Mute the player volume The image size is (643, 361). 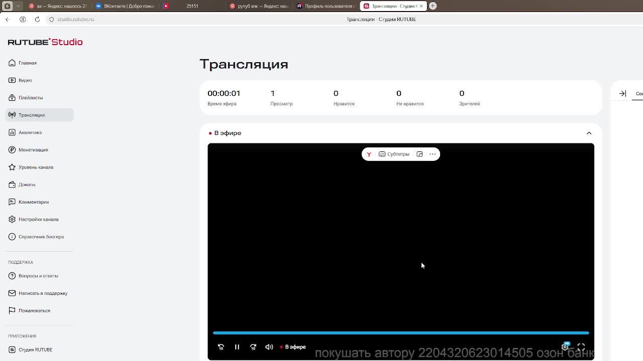pos(269,347)
